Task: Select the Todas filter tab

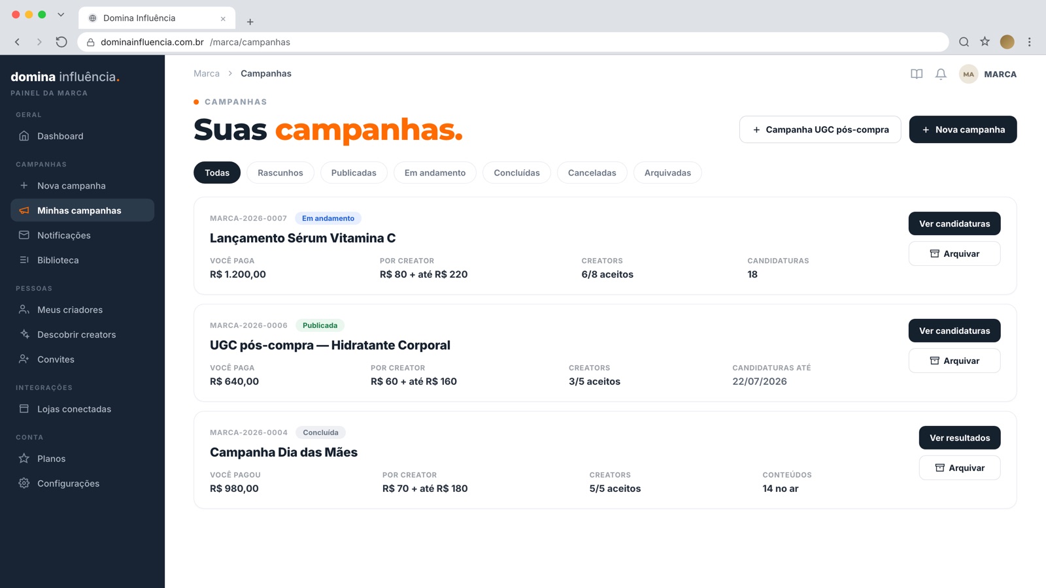Action: [217, 172]
